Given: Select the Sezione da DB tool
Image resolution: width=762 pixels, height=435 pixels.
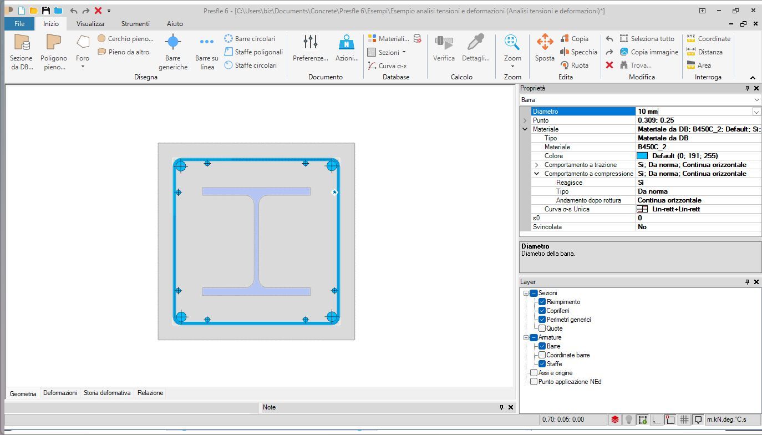Looking at the screenshot, I should tap(22, 51).
